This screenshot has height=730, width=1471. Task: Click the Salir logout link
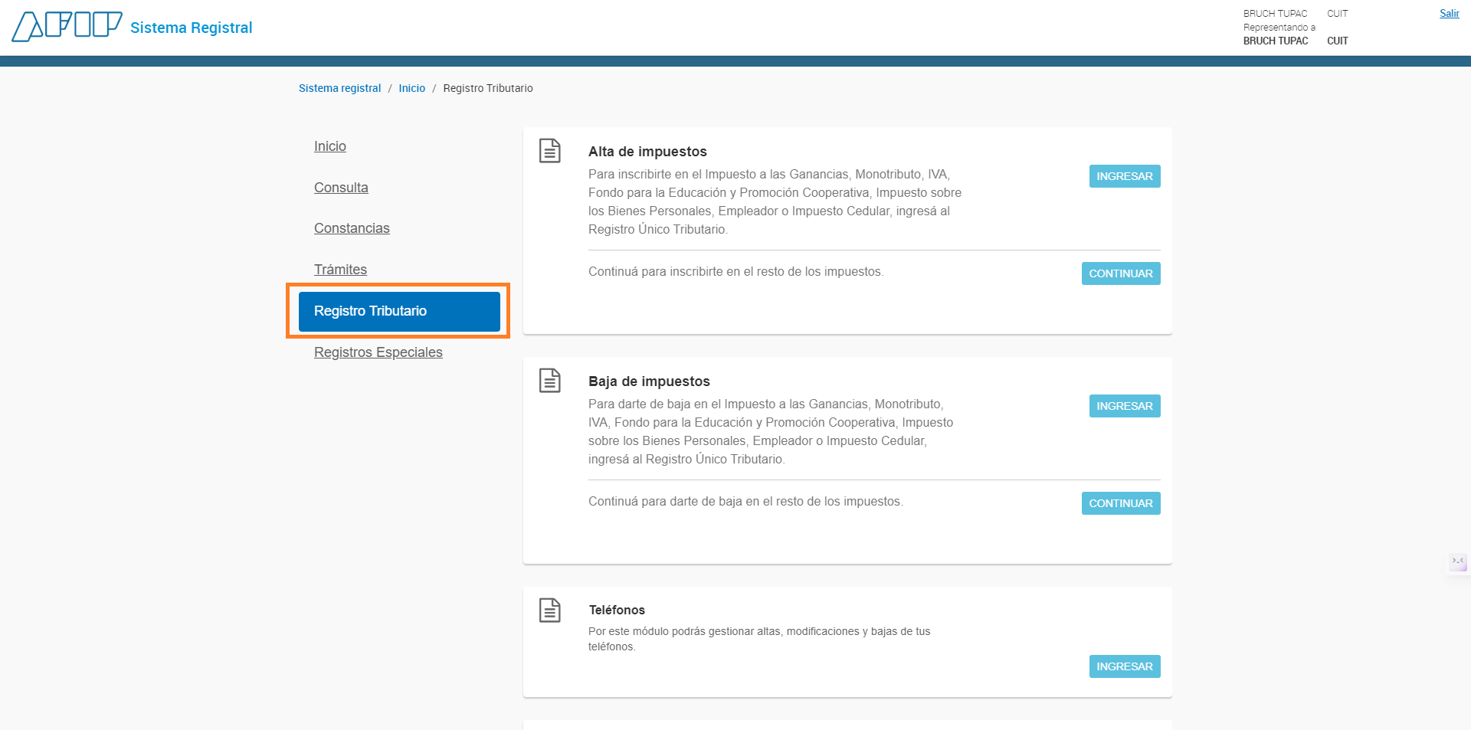1449,13
